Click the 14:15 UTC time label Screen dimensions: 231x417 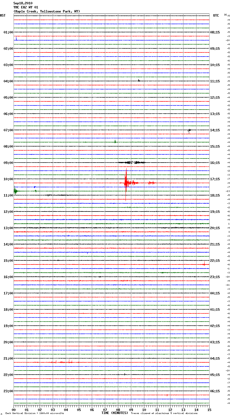tap(215, 130)
